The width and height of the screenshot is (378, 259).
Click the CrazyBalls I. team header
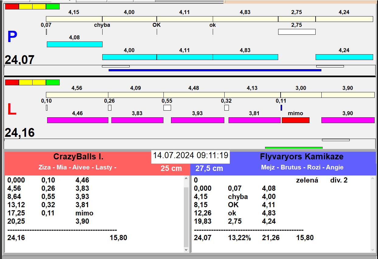pyautogui.click(x=78, y=157)
